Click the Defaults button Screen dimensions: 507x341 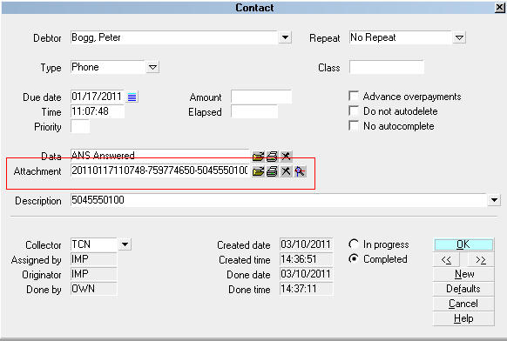tap(463, 289)
